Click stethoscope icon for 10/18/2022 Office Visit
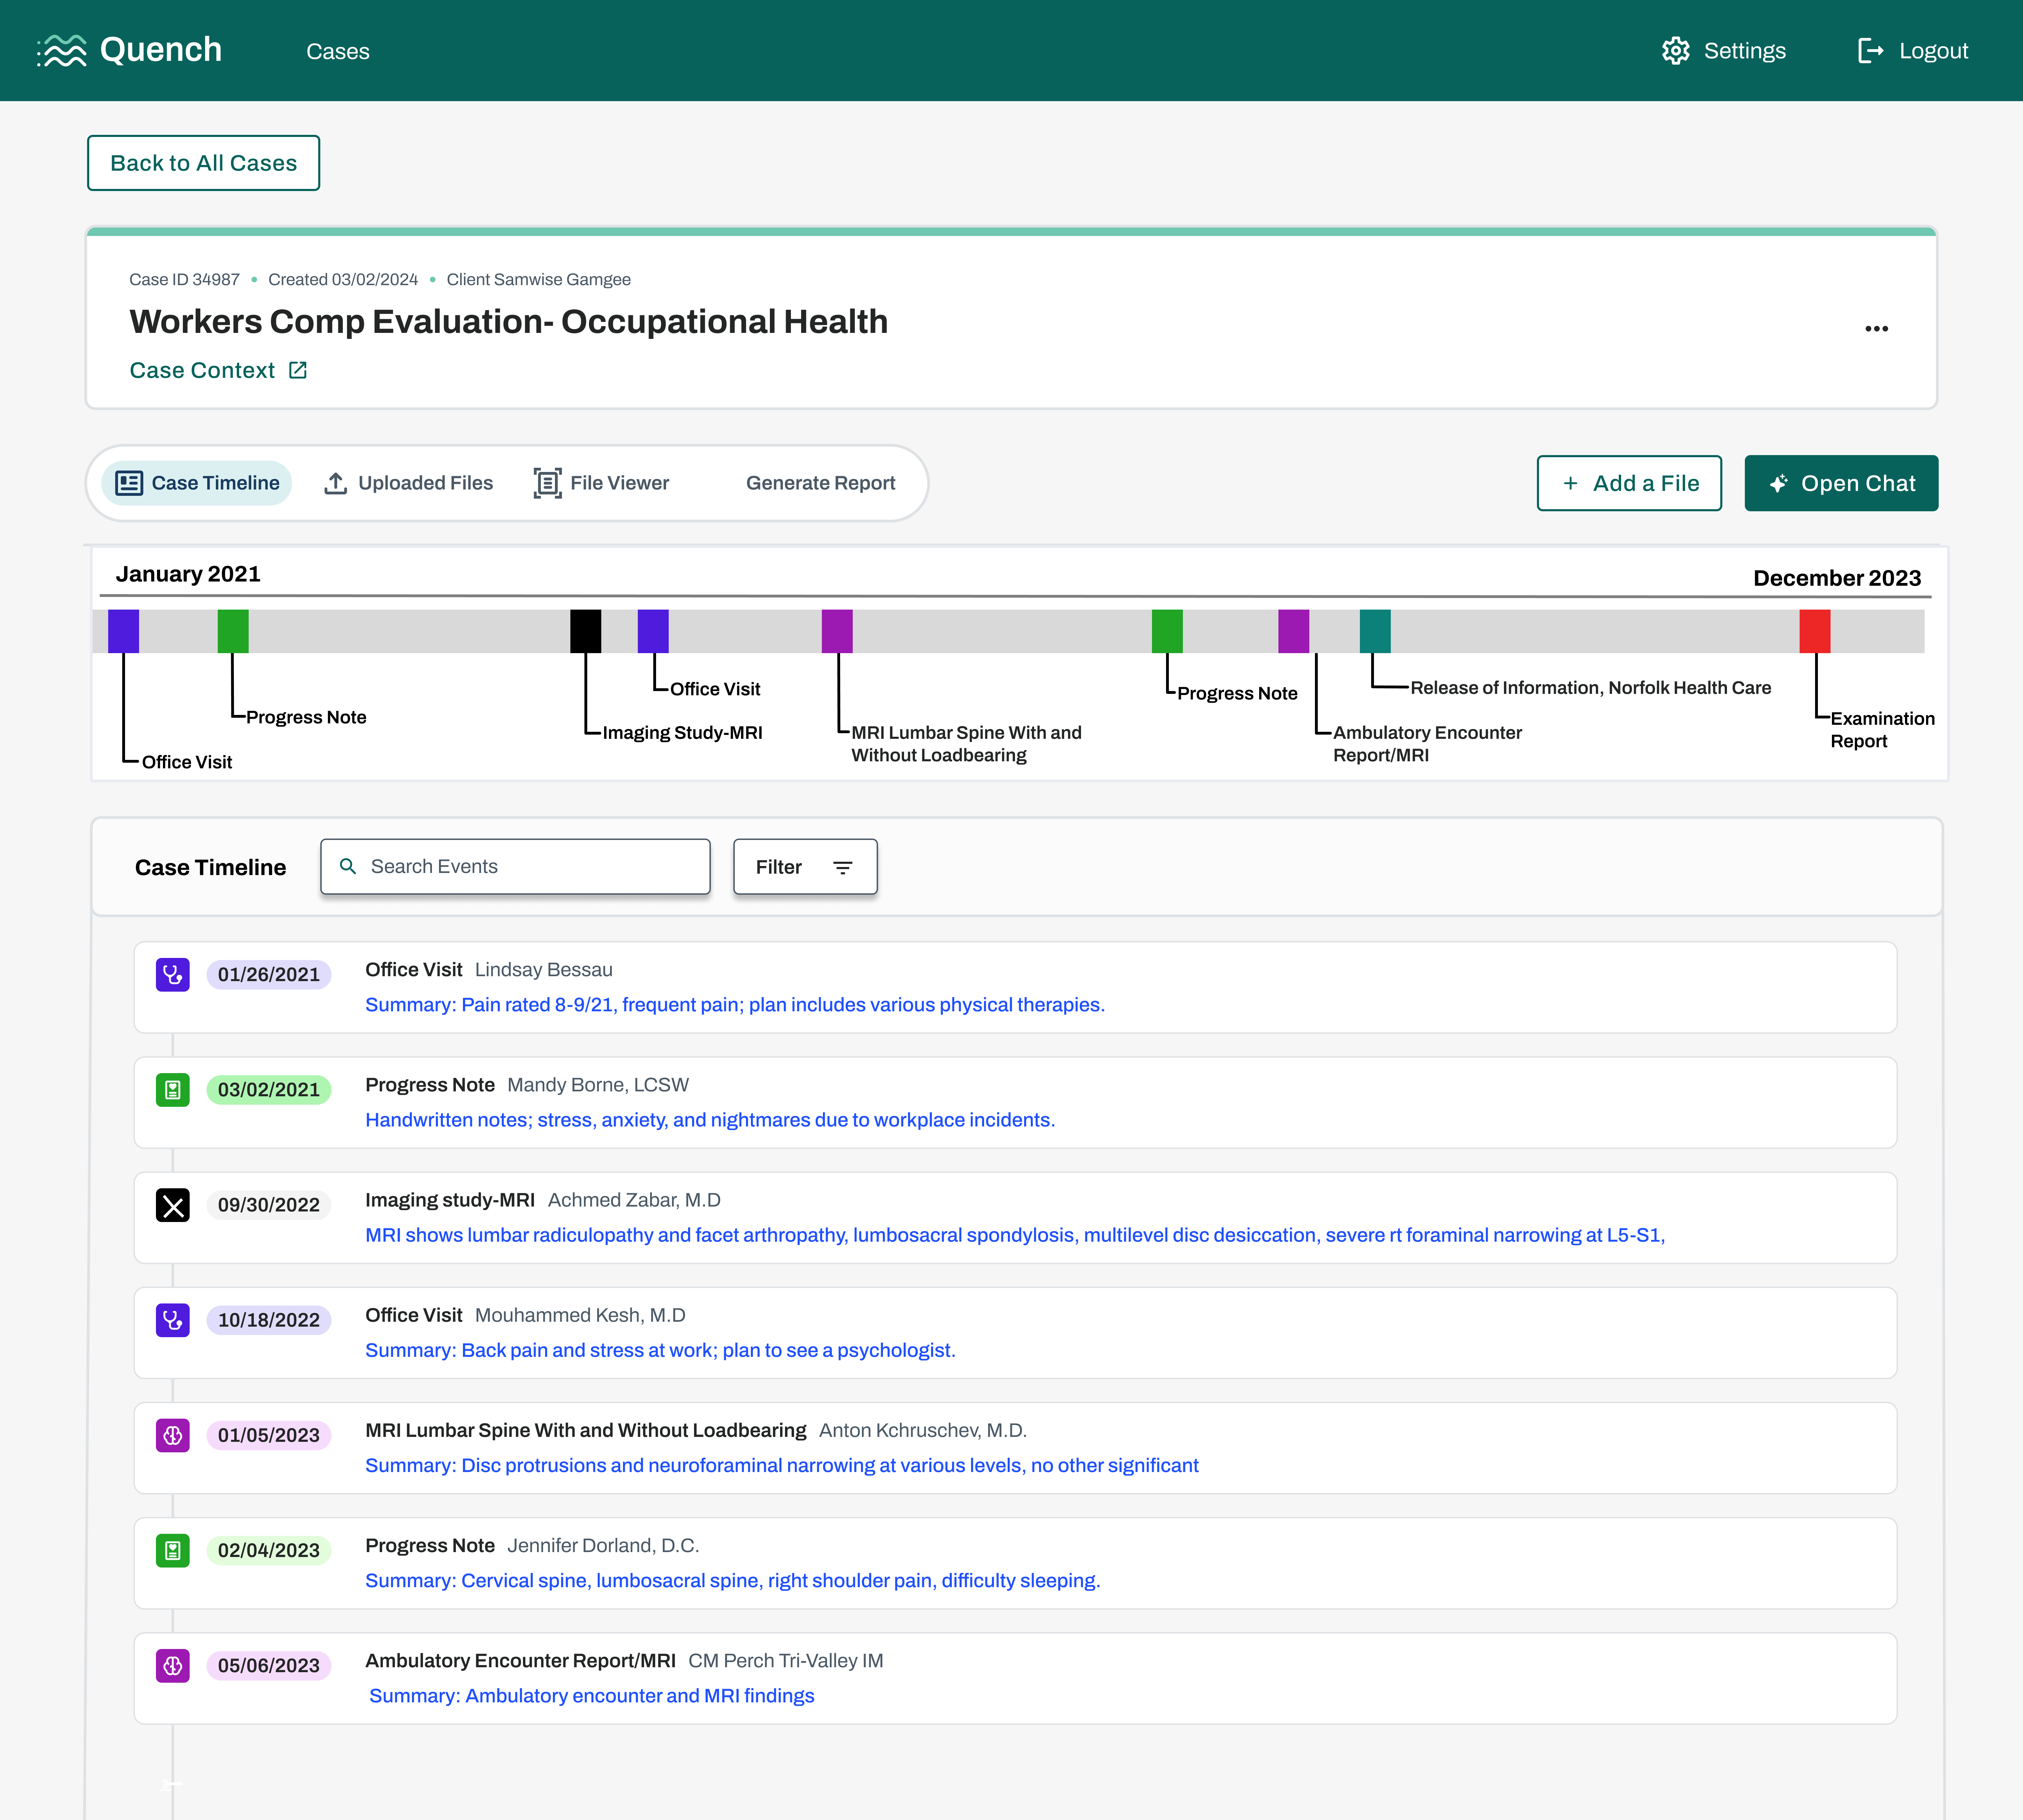 pyautogui.click(x=173, y=1320)
